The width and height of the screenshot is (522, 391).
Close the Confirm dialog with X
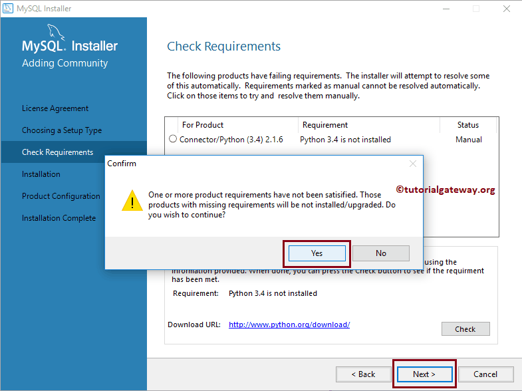(x=413, y=164)
